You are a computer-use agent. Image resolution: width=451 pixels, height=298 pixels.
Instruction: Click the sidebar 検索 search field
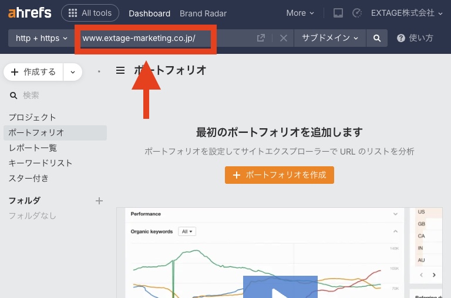point(53,95)
